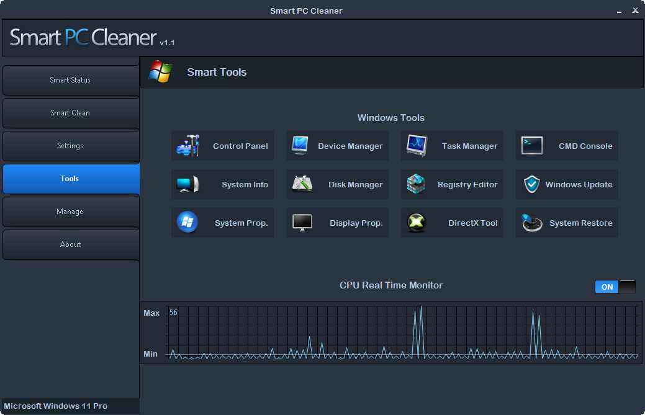Launch Windows Update via its label

[x=579, y=184]
